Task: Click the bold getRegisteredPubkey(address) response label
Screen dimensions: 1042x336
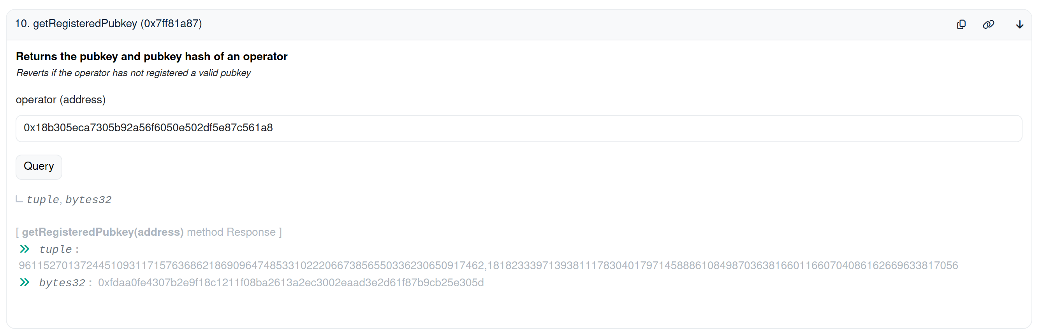Action: click(103, 232)
